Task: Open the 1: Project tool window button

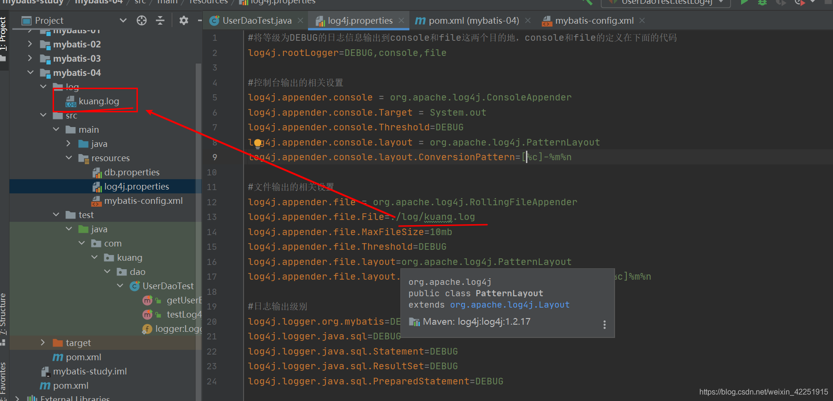Action: (4, 34)
